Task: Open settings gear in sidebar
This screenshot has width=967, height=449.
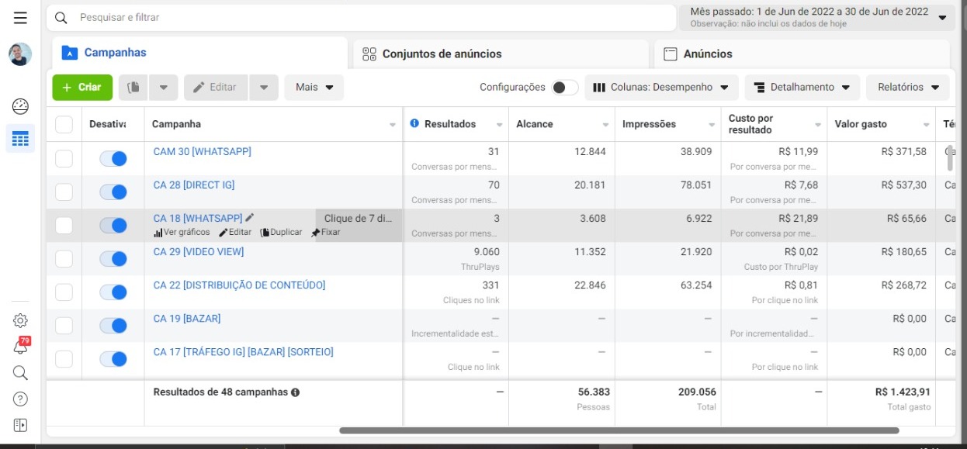Action: click(20, 320)
